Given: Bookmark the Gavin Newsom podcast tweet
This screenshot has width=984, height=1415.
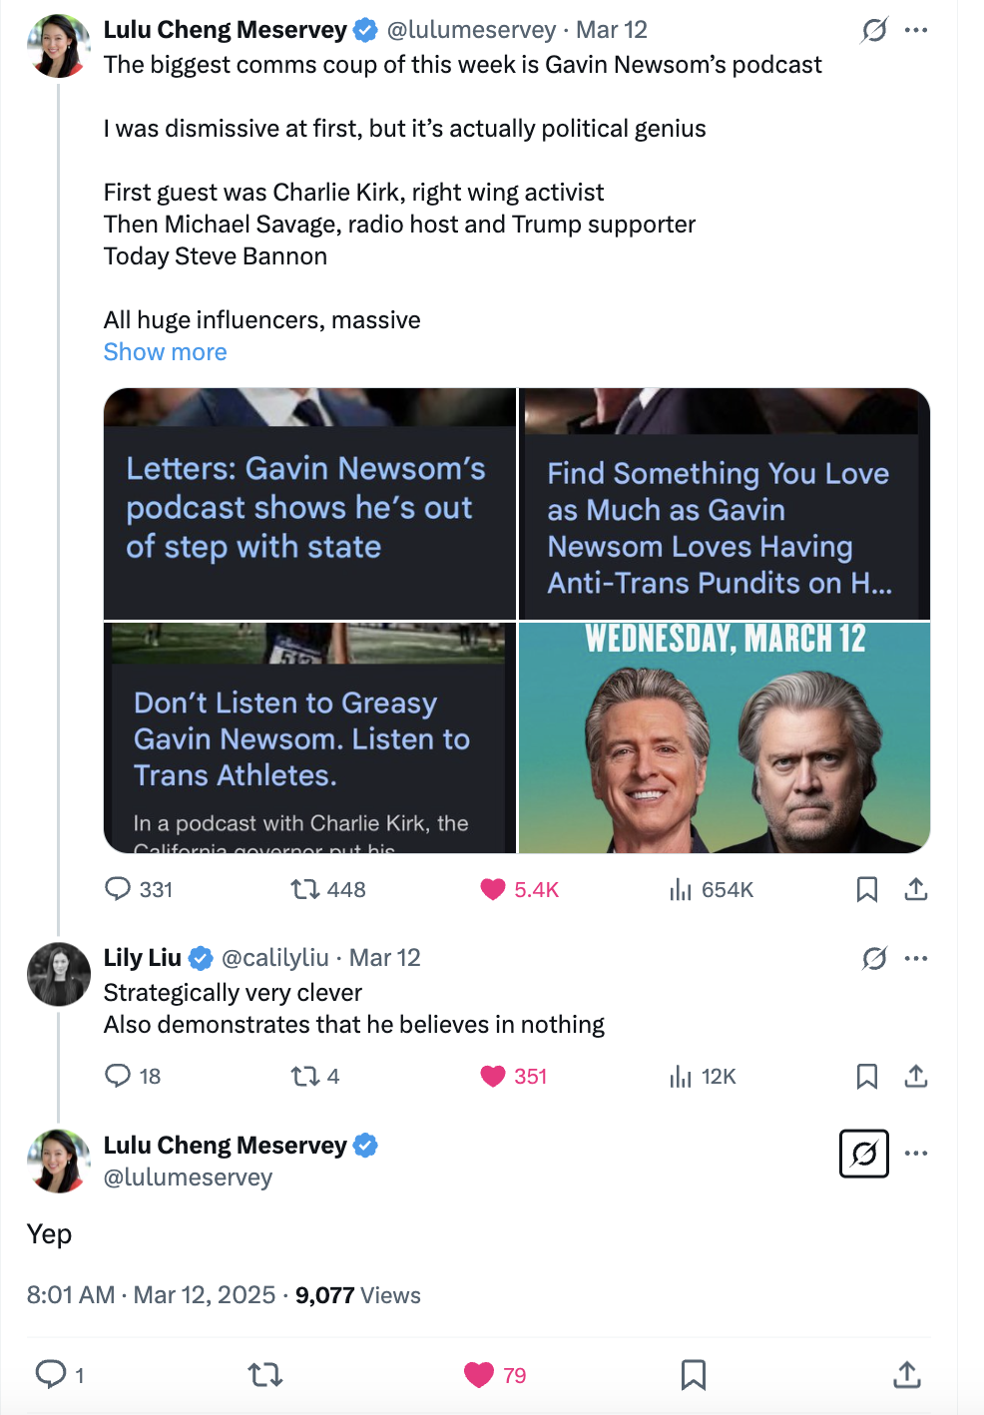Looking at the screenshot, I should pyautogui.click(x=866, y=888).
